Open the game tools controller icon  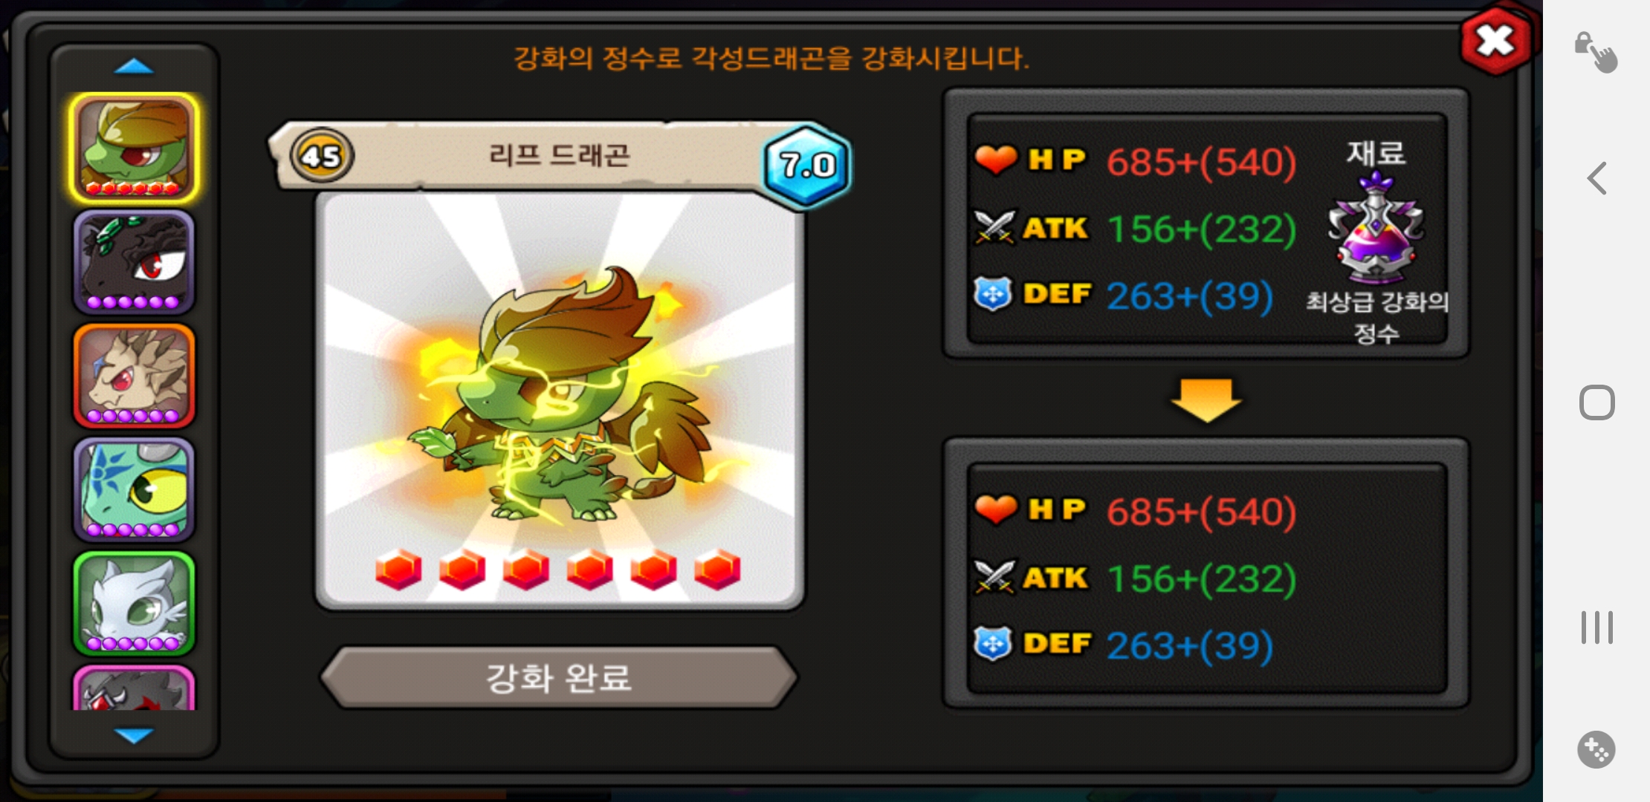tap(1596, 749)
